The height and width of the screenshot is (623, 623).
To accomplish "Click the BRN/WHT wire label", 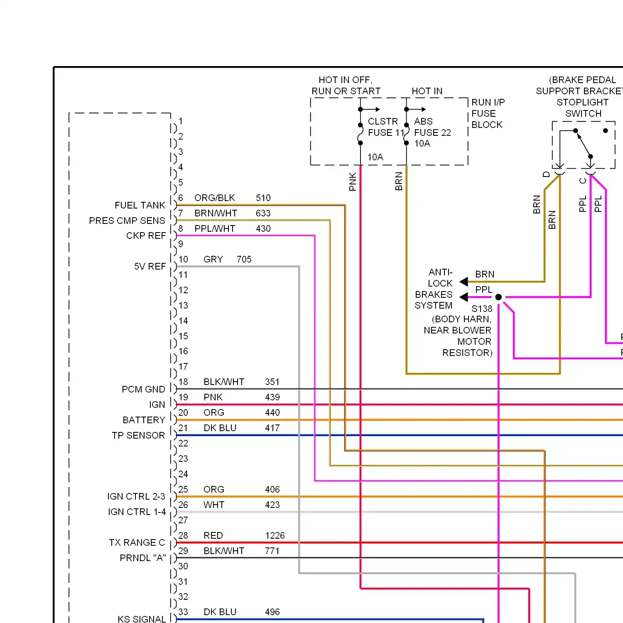I will coord(216,213).
